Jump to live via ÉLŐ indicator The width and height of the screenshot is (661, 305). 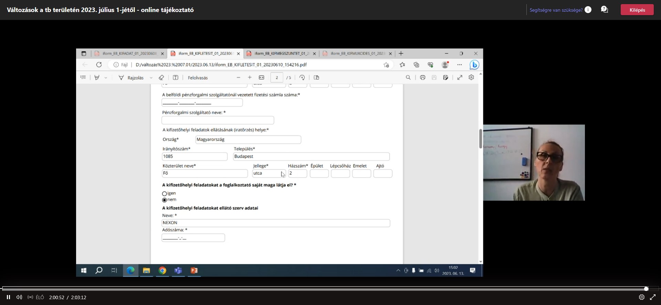(x=36, y=297)
